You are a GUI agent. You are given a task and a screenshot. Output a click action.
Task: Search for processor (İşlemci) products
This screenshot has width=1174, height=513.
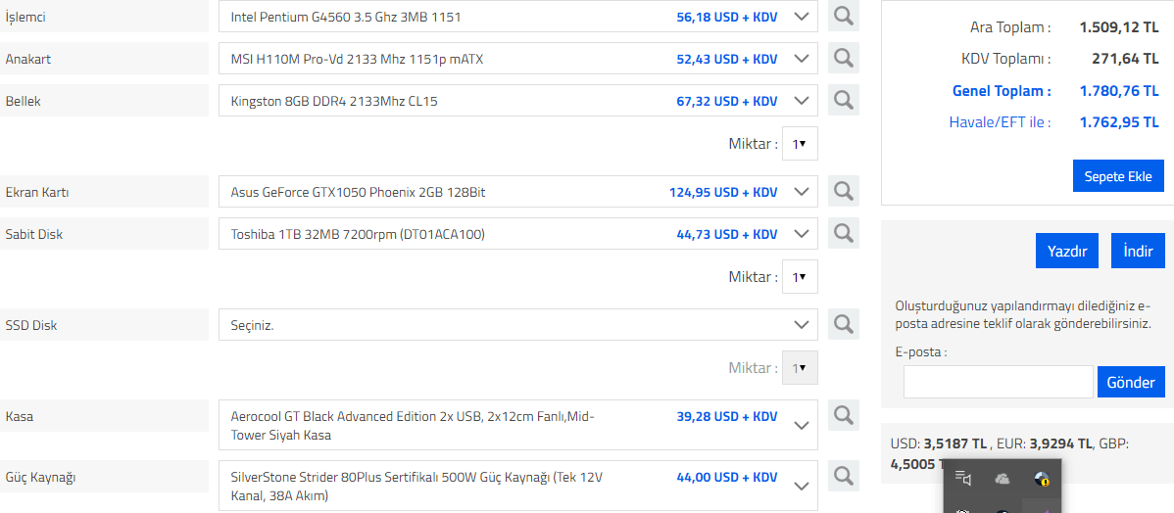coord(843,17)
